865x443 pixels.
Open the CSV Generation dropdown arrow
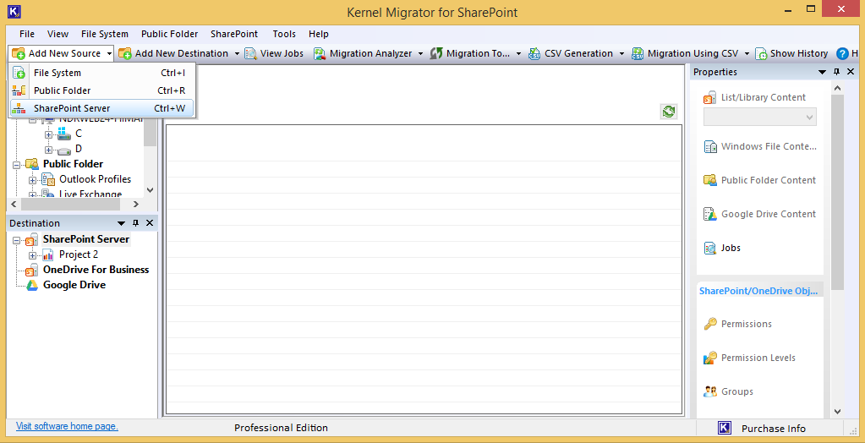(621, 53)
